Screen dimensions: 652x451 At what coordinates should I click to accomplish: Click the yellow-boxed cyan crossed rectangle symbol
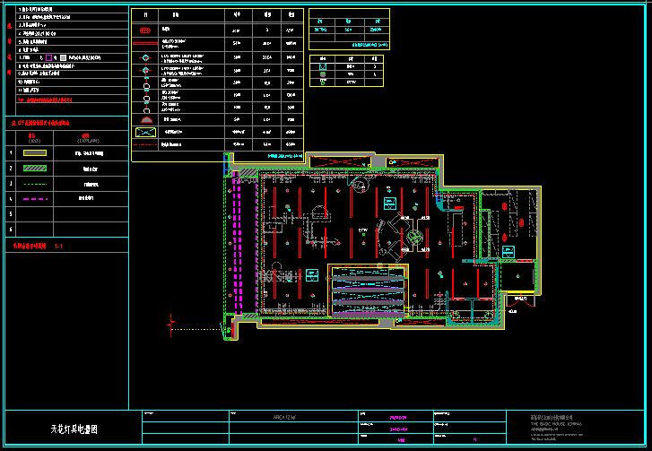click(x=145, y=132)
